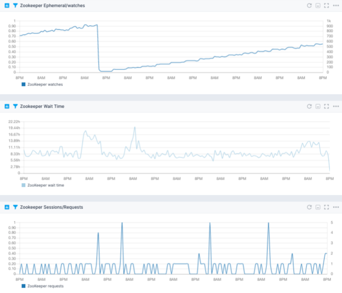Expand Zookeeper Ephemeral/watches panel to fullscreen
The image size is (342, 293).
point(326,6)
